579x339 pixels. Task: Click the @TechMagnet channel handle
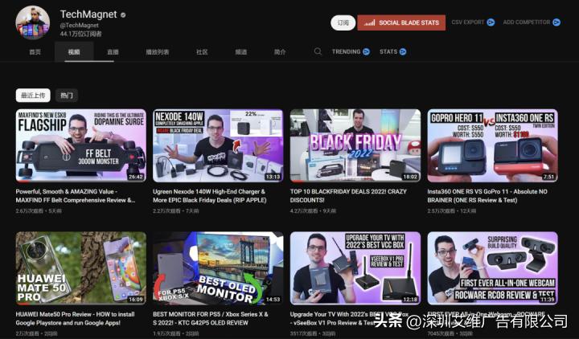point(80,26)
